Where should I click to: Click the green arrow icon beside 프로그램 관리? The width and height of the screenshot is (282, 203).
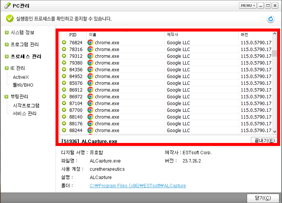click(x=7, y=44)
